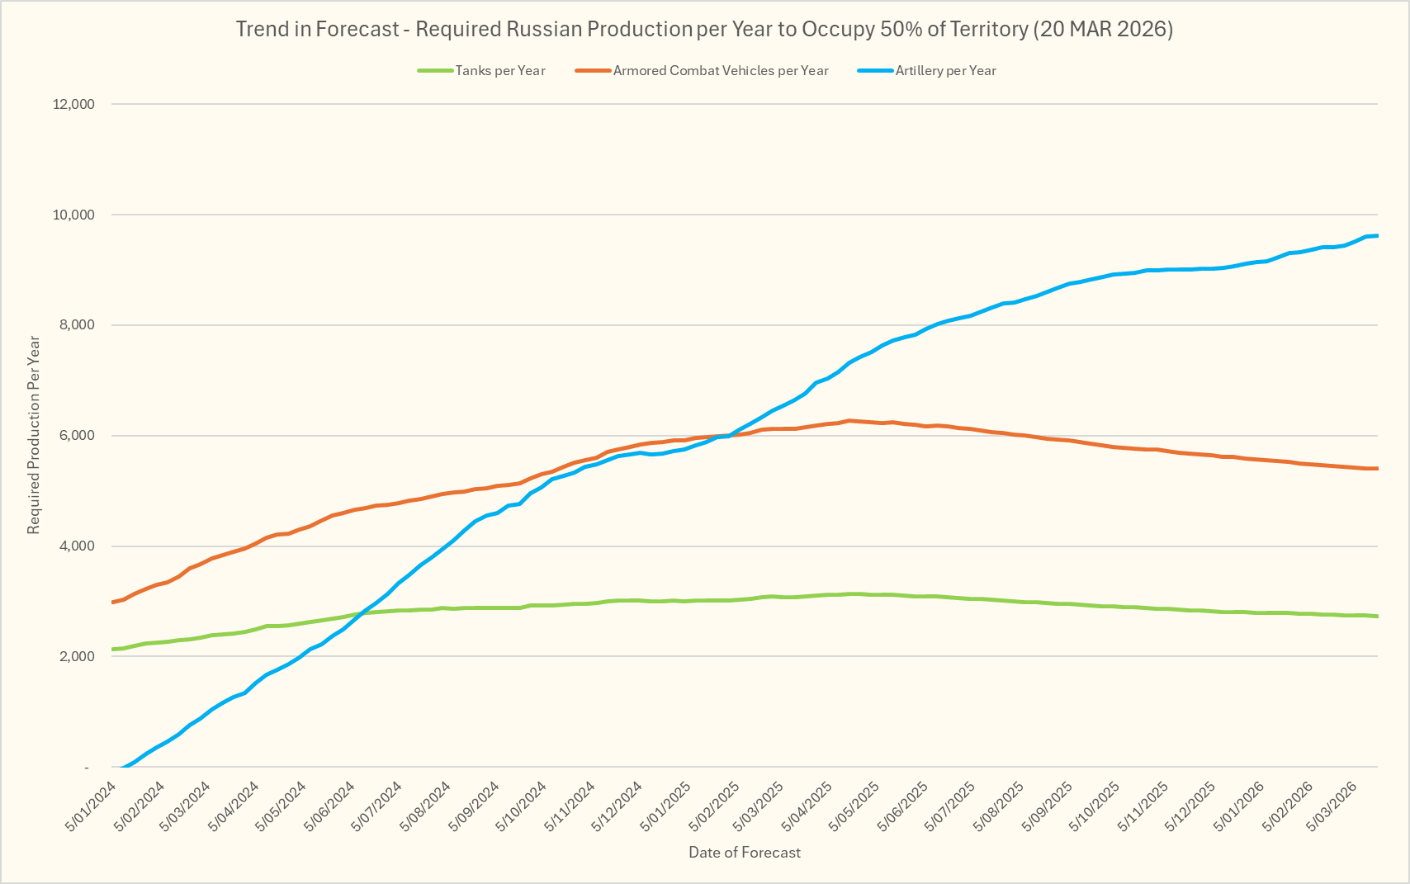Click the chart title text
Viewport: 1410px width, 884px height.
704,29
